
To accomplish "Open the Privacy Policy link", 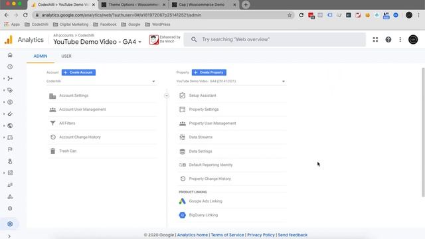I will (261, 235).
